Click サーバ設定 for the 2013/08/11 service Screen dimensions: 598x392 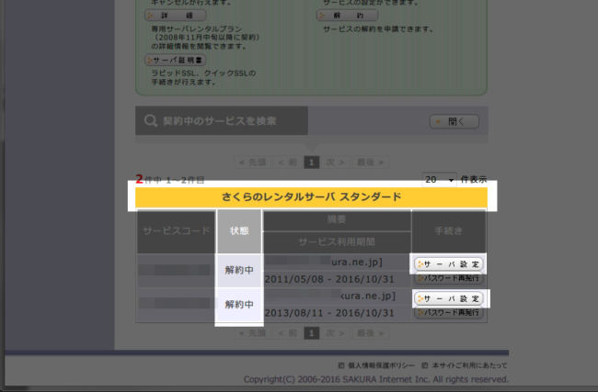(449, 298)
